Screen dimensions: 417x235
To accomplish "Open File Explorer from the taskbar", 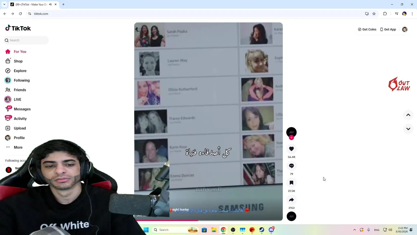I will tap(214, 230).
